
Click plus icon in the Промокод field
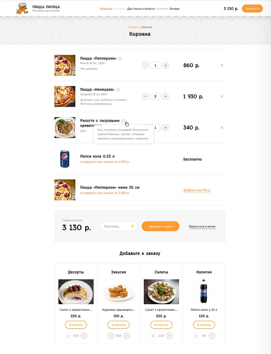pyautogui.click(x=132, y=226)
